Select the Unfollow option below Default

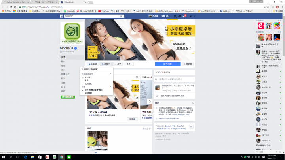tap(88, 84)
